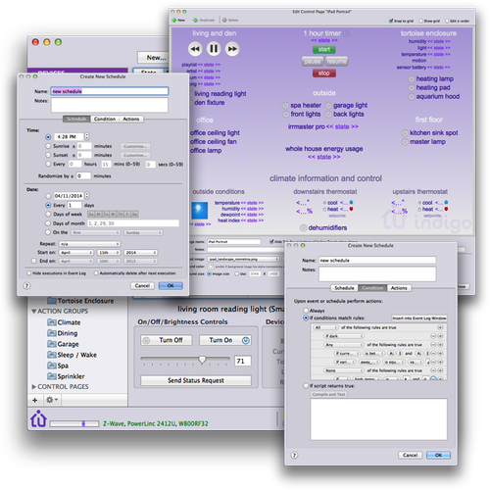490x490 pixels.
Task: Click the green start timer button
Action: click(x=324, y=50)
